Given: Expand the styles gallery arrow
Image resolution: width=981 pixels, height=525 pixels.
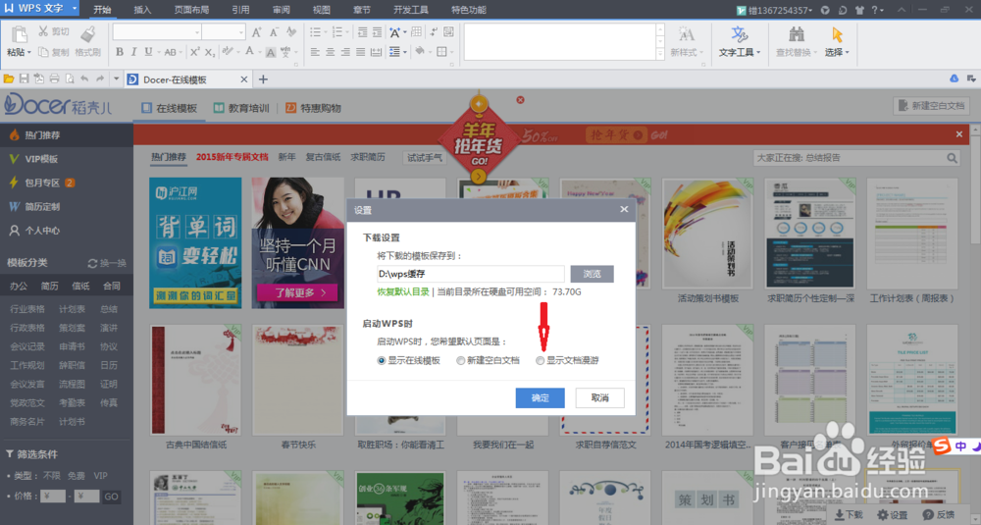Looking at the screenshot, I should (660, 54).
